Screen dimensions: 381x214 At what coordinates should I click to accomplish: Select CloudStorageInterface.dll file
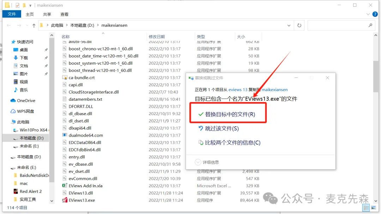(x=91, y=92)
